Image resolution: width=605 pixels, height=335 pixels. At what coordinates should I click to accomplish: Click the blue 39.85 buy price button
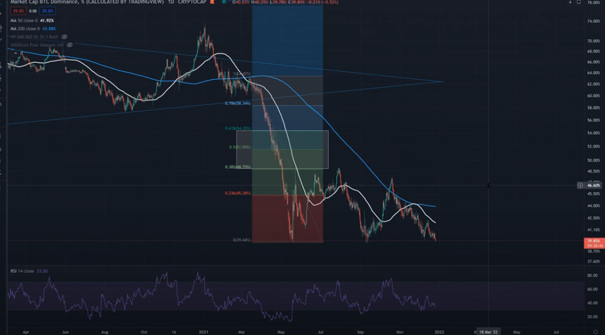(48, 11)
